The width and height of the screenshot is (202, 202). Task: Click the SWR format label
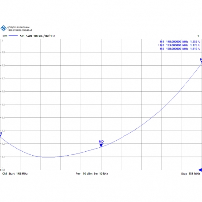click(x=29, y=36)
